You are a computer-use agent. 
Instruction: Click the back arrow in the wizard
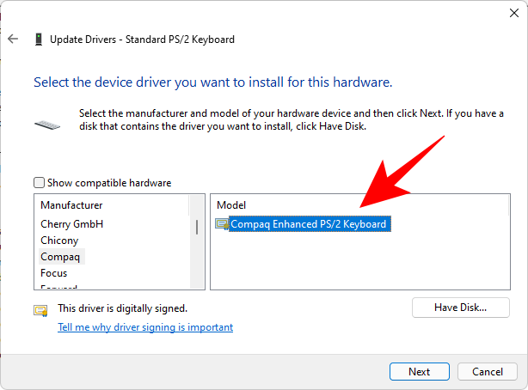pos(13,40)
